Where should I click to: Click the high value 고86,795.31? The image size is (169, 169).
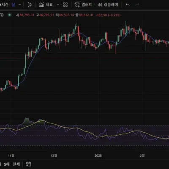[45, 15]
